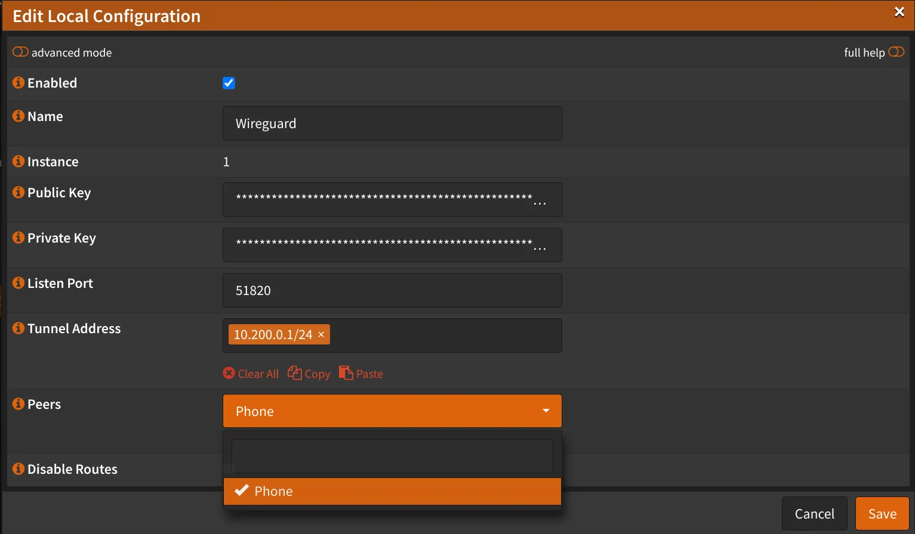Screen dimensions: 915x534
Task: Click the info icon next to Tunnel Address
Action: 17,328
